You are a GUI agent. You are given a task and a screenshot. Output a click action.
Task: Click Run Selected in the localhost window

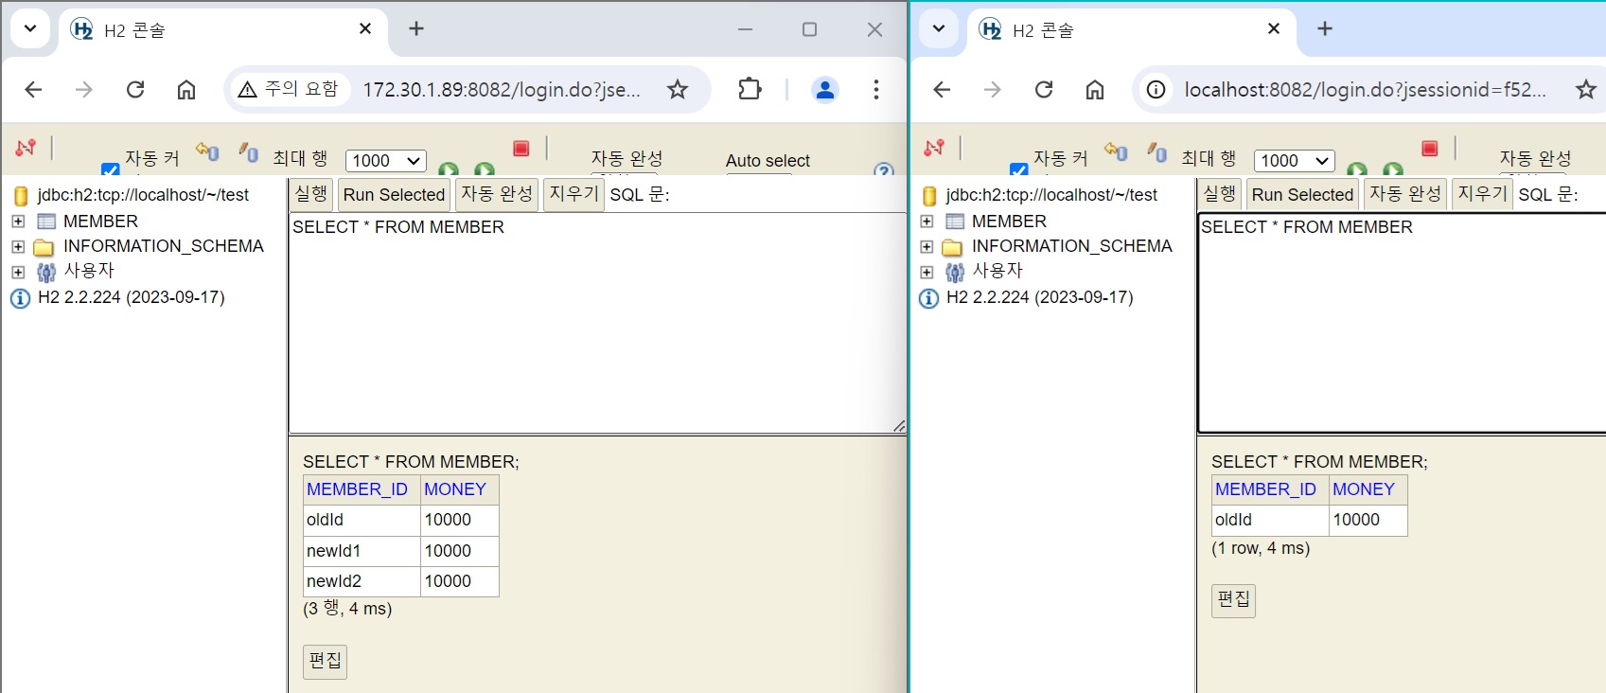click(x=1303, y=194)
